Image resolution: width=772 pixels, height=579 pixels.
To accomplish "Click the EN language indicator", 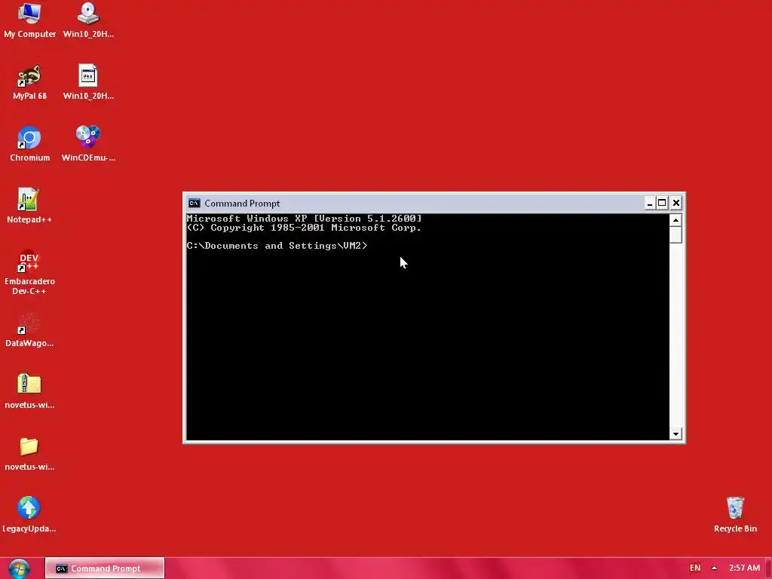I will pos(694,568).
